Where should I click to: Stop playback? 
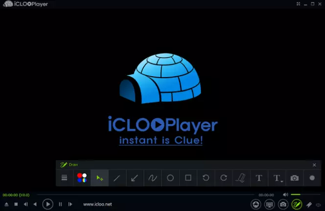pos(16,204)
